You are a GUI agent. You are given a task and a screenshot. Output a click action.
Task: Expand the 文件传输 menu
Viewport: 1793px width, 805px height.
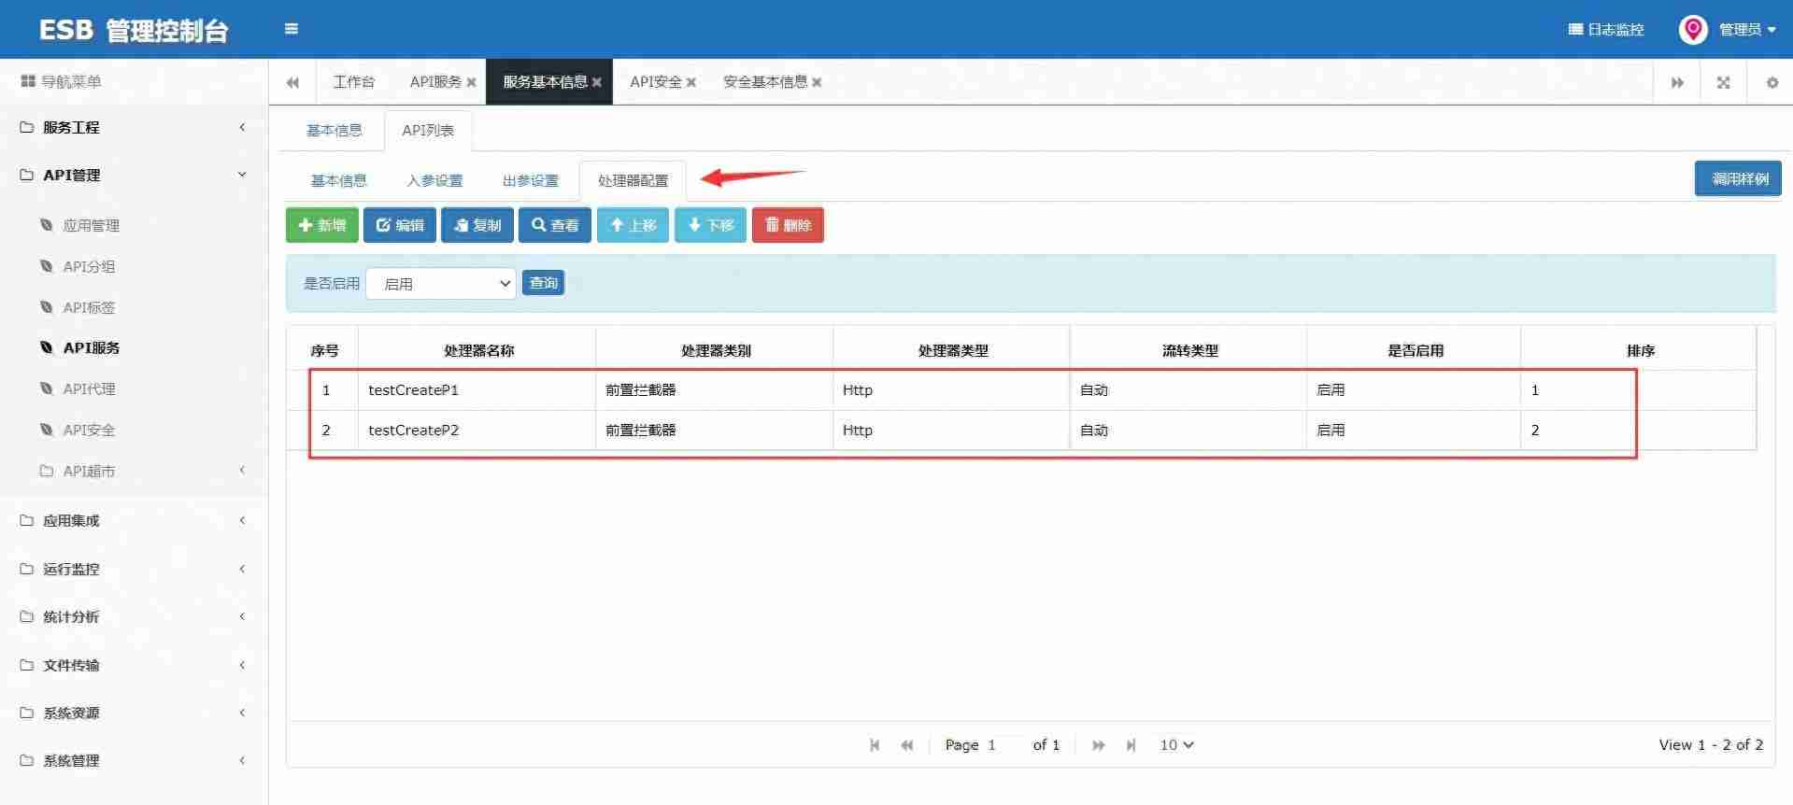click(134, 665)
